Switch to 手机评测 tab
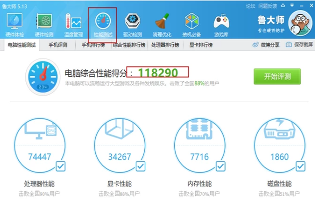315x203 pixels. coord(58,45)
